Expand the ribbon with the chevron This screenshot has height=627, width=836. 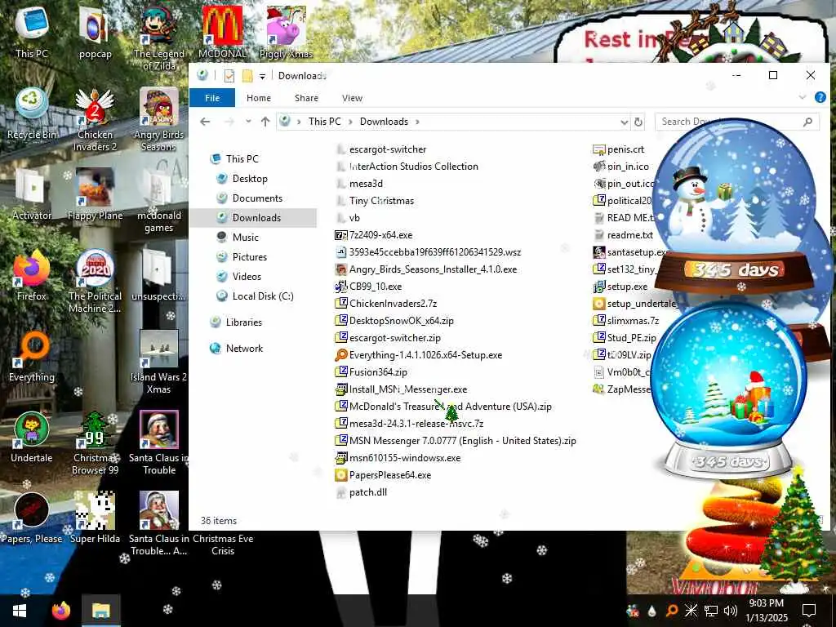click(803, 97)
